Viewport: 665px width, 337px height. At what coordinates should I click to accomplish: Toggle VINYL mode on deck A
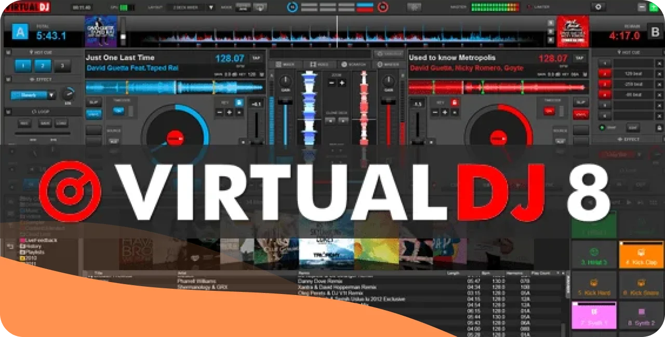(x=94, y=114)
